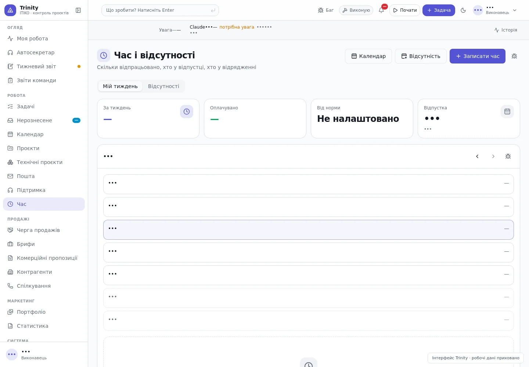
Task: Open Контрагенти in sidebar
Action: [x=44, y=272]
